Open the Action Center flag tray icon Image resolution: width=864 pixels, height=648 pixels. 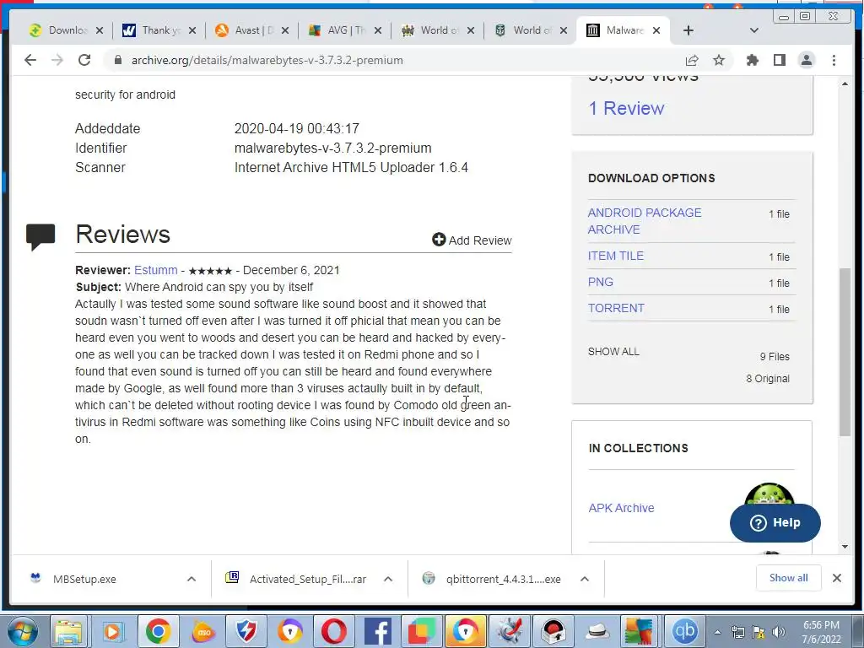coord(759,632)
